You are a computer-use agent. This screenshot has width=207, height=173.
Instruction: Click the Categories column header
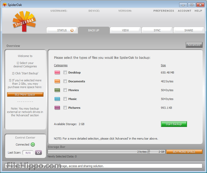click(x=61, y=65)
